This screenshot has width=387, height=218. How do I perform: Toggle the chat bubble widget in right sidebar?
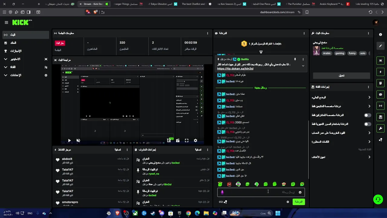pyautogui.click(x=380, y=94)
